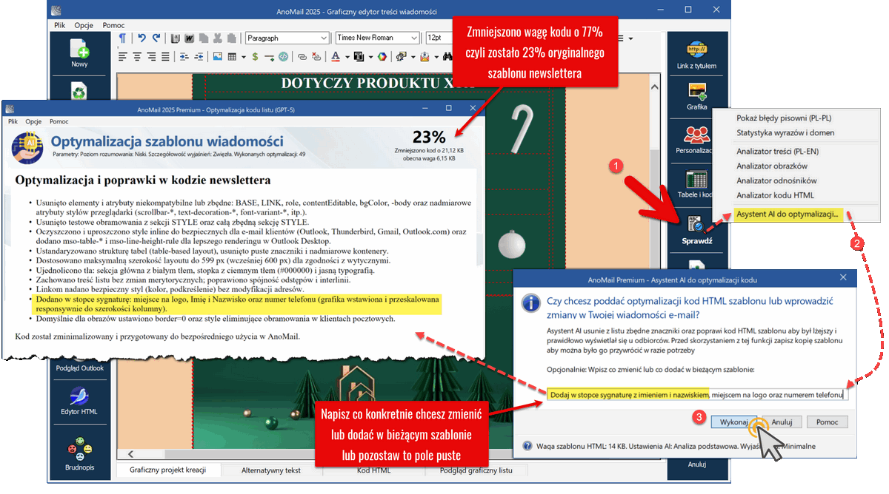
Task: Switch to Graficzny projekt kreacji tab
Action: coord(168,470)
